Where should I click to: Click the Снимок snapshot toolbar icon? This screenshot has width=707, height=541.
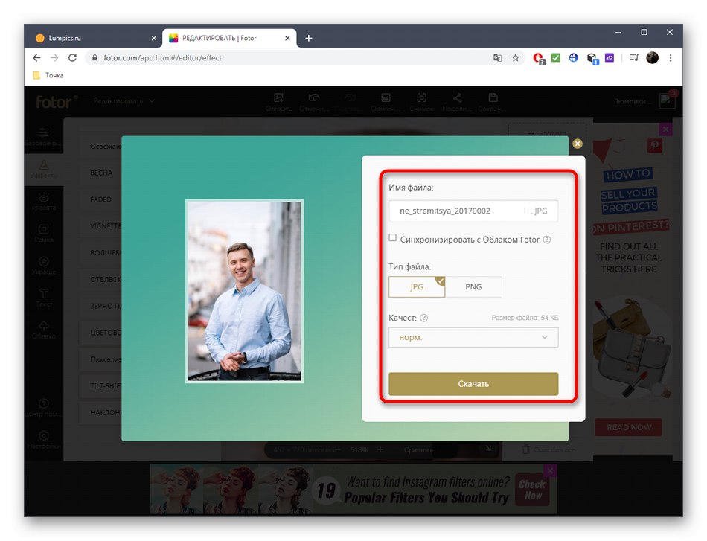(x=421, y=102)
